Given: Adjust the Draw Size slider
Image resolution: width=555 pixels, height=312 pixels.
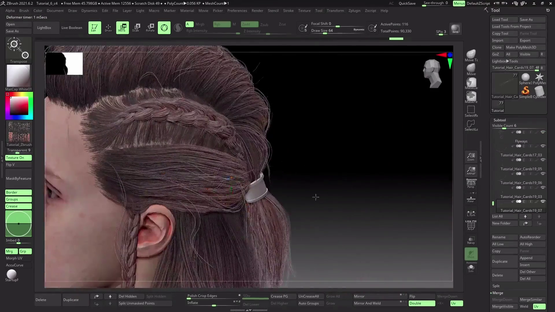Looking at the screenshot, I should 338,31.
